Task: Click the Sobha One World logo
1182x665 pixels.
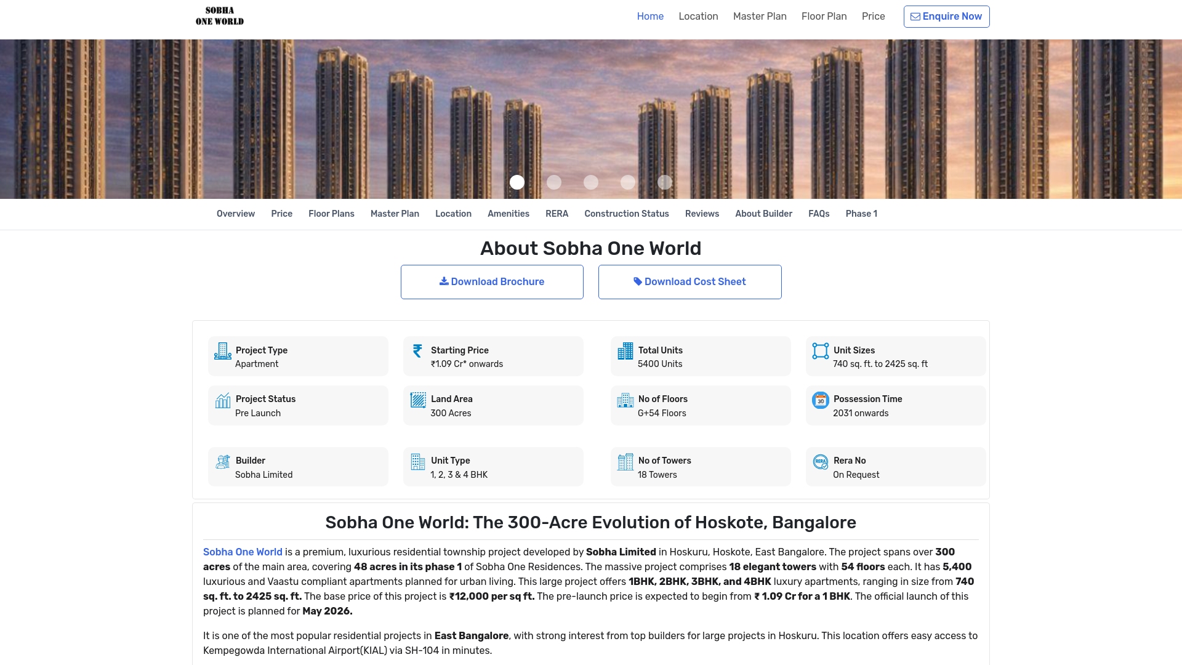Action: pyautogui.click(x=220, y=16)
